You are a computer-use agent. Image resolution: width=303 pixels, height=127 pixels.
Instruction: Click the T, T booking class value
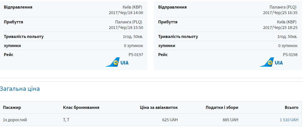66,120
